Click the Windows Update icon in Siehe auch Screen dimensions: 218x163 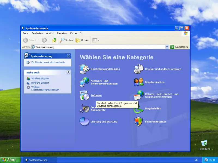click(x=28, y=79)
